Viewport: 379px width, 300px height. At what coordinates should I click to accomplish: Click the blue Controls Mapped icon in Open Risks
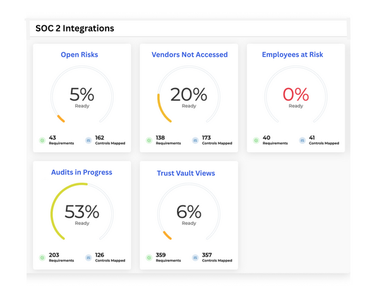pos(88,140)
